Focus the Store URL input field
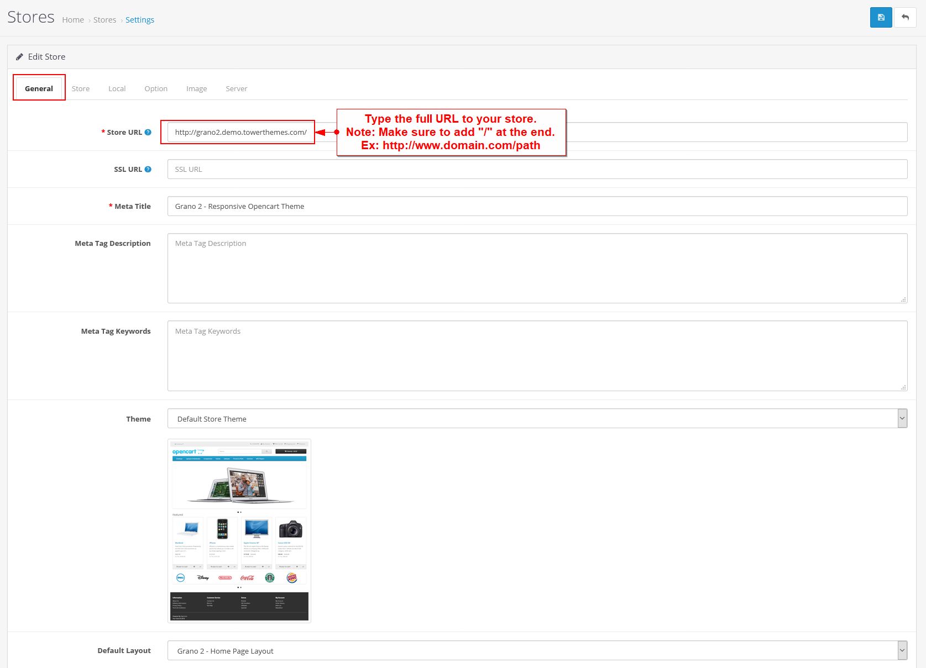This screenshot has height=668, width=926. (537, 132)
